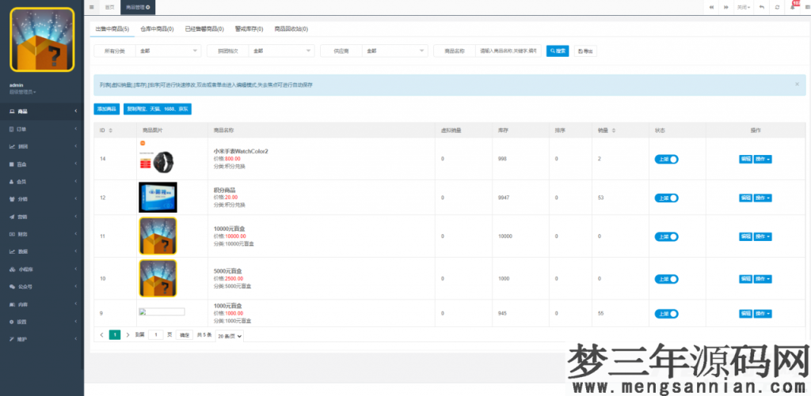
Task: Open the 小程序 sidebar menu icon
Action: pyautogui.click(x=12, y=269)
